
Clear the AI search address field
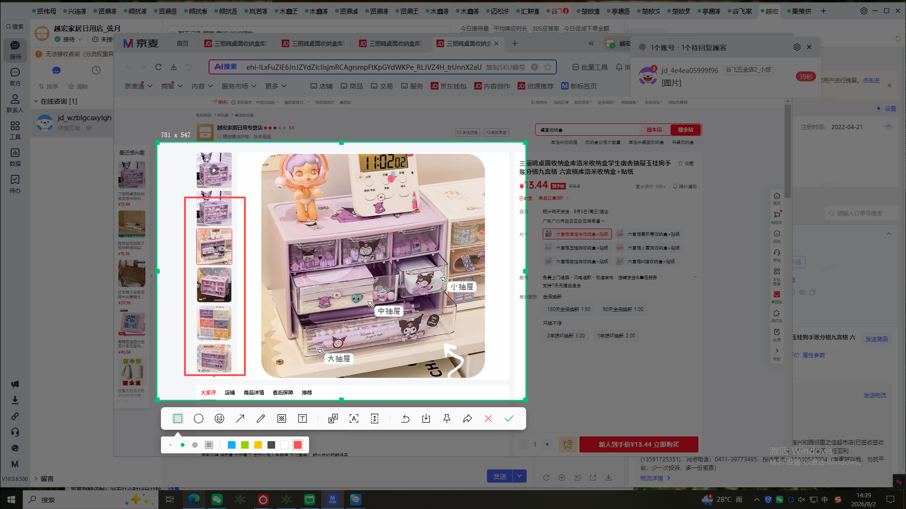click(x=535, y=67)
